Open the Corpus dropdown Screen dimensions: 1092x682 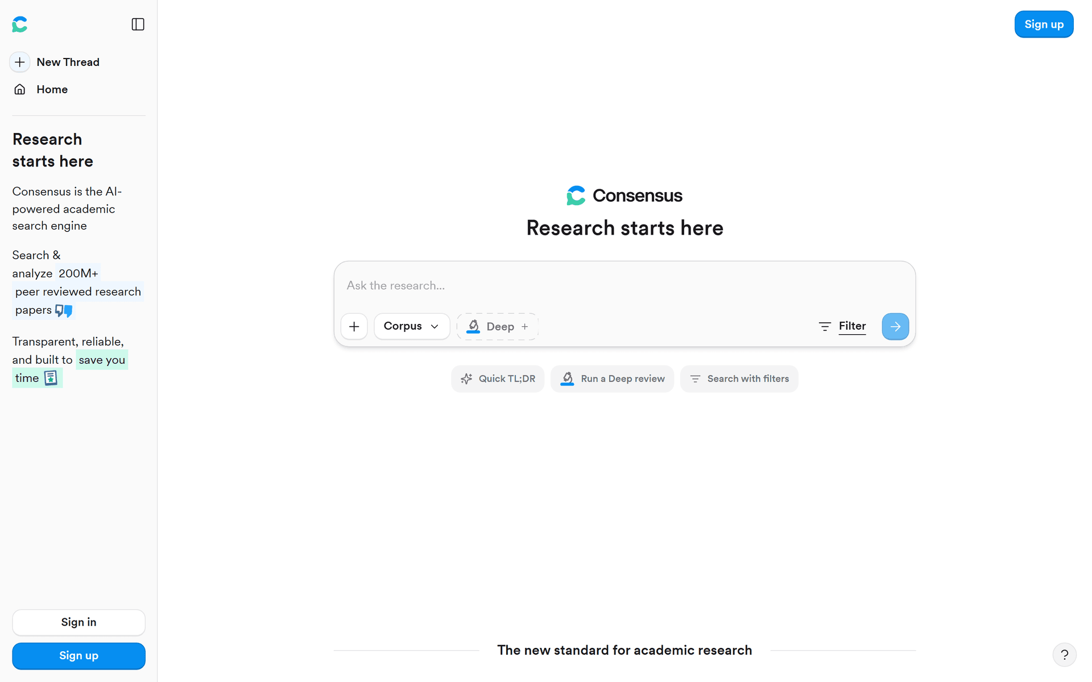pos(412,326)
